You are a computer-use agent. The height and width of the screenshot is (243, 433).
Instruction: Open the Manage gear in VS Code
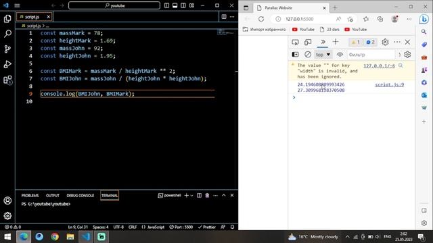pos(7,216)
